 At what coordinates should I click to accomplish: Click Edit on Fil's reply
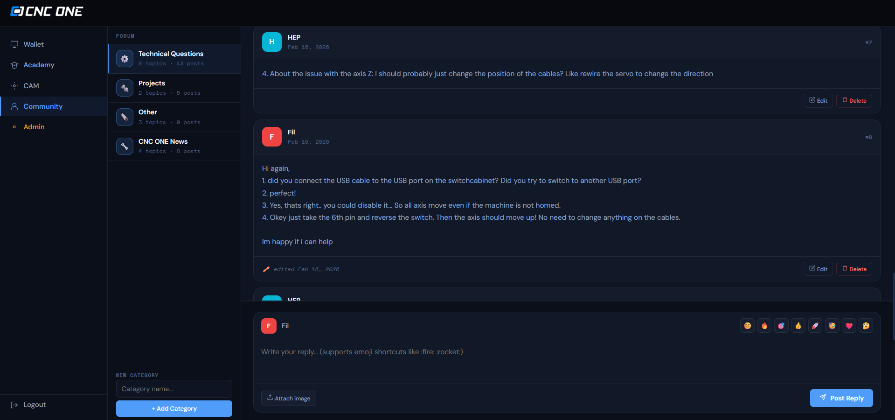(x=818, y=269)
